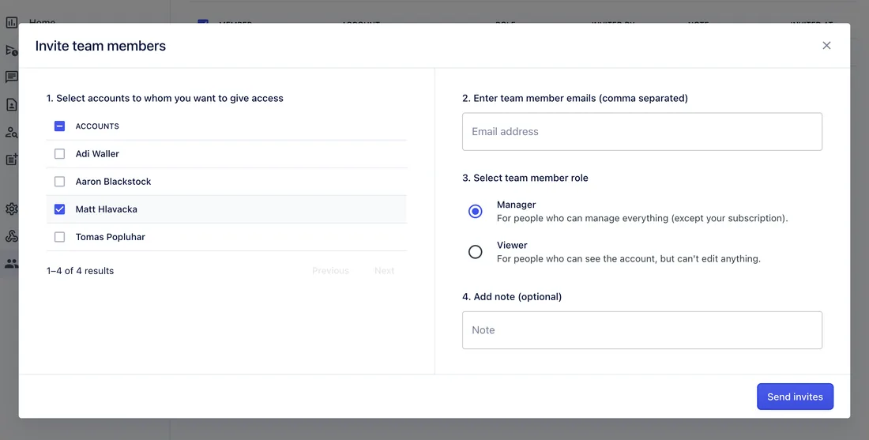Uncheck the Matt Hlavacka account checkbox
Viewport: 869px width, 440px height.
click(x=60, y=209)
